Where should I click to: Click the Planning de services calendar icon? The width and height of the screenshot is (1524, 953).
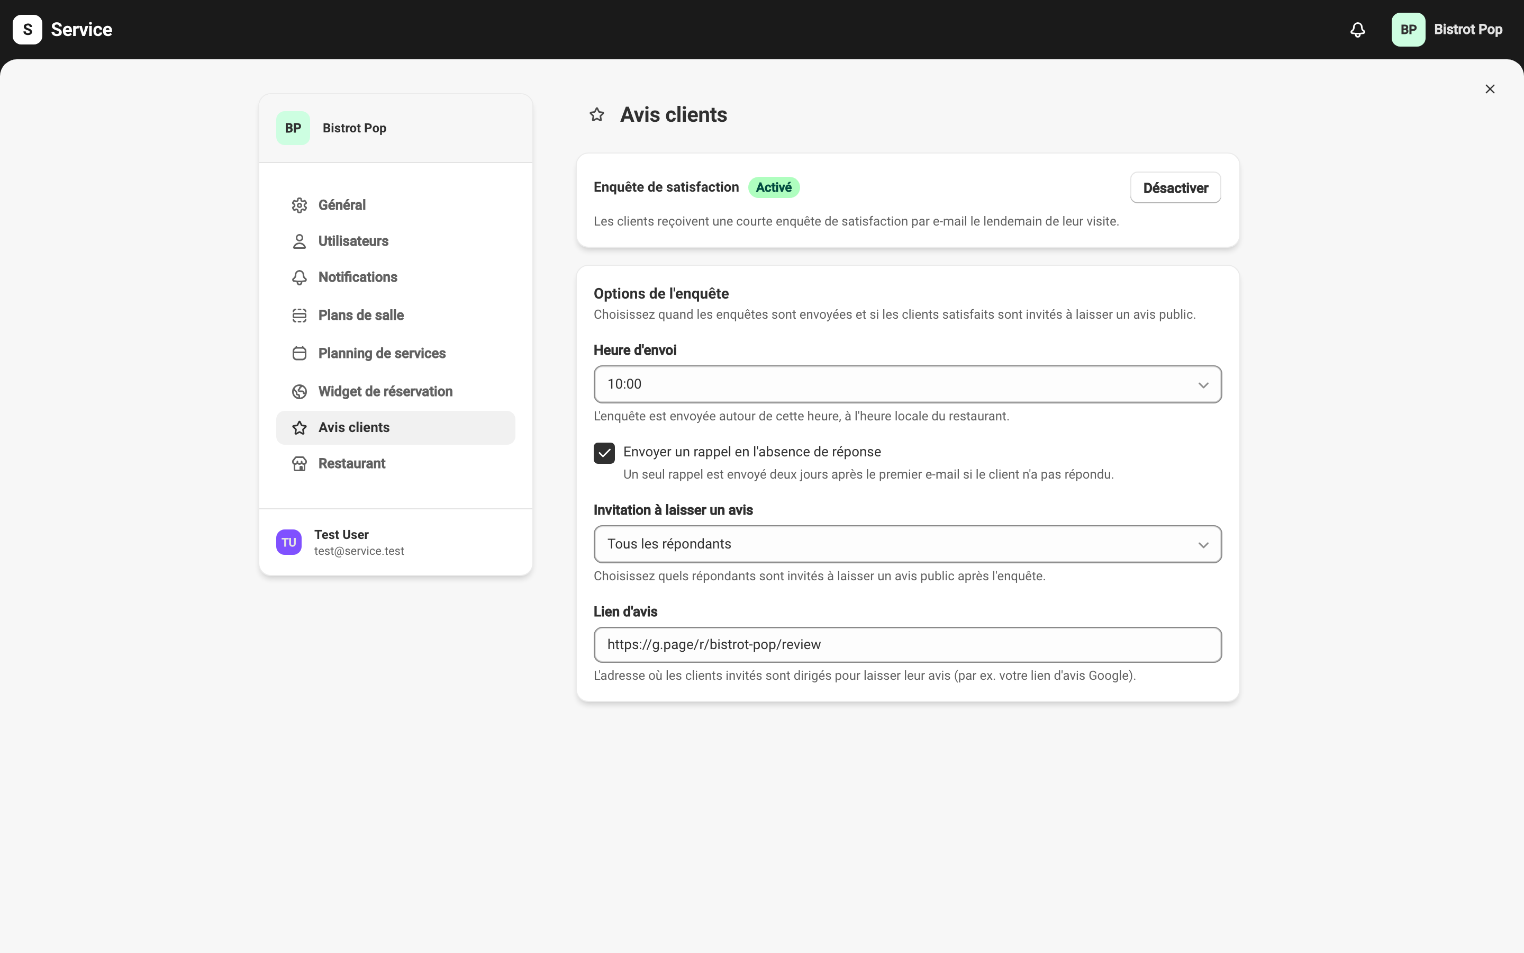(x=300, y=354)
